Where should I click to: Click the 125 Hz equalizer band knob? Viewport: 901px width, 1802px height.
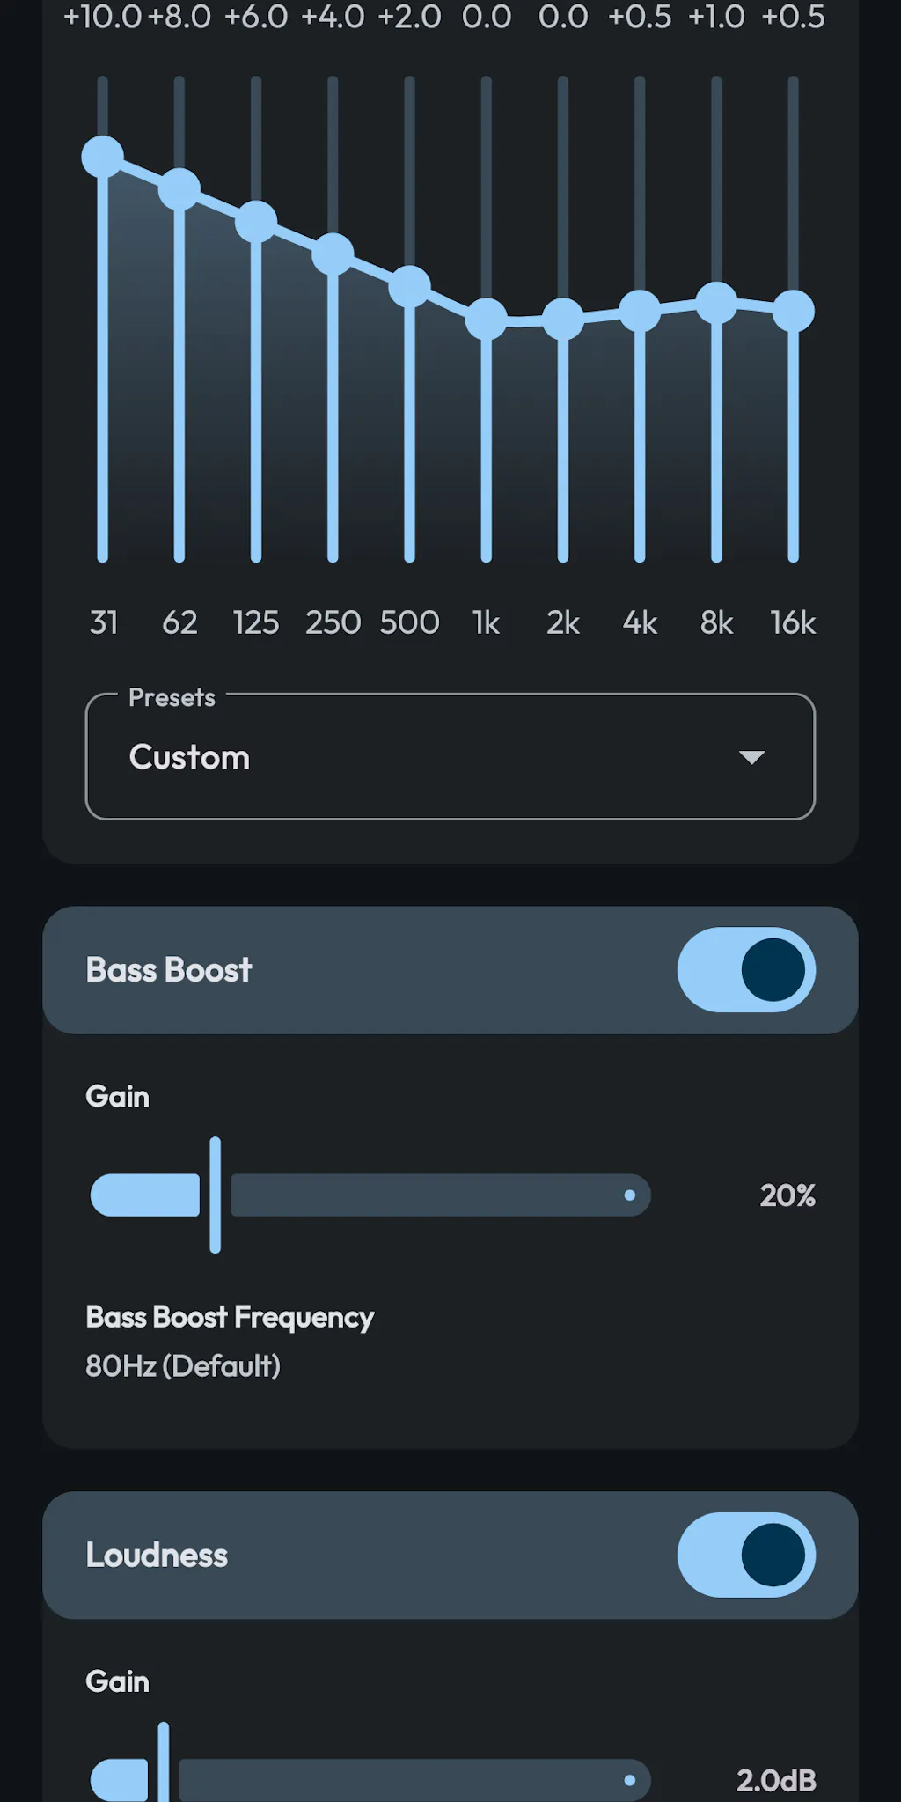tap(256, 221)
